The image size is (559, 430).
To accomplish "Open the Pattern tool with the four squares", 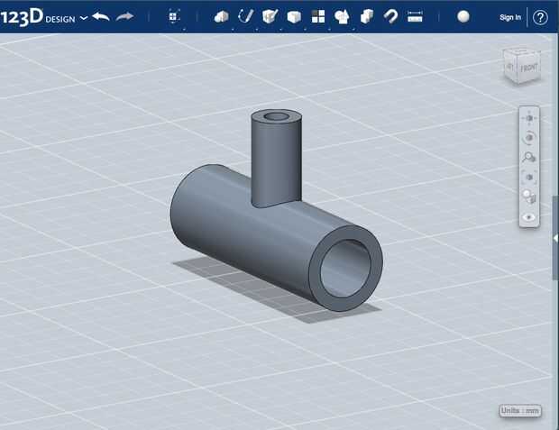I will (x=318, y=16).
